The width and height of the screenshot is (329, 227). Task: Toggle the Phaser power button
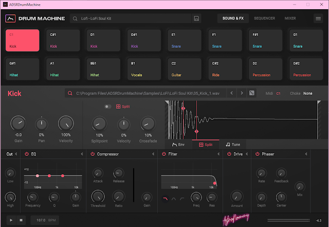[258, 154]
